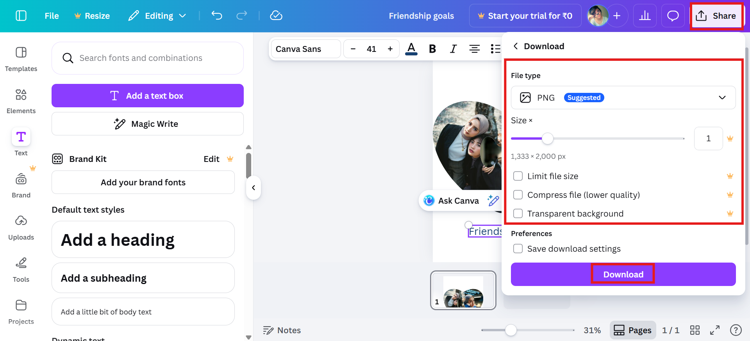
Task: Enter fullscreen presentation mode
Action: 715,330
